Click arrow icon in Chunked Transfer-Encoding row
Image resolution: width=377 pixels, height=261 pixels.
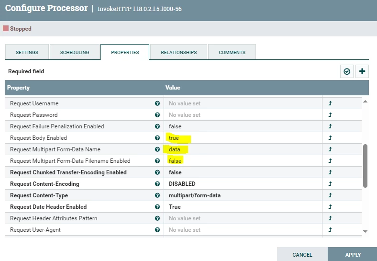coord(330,172)
